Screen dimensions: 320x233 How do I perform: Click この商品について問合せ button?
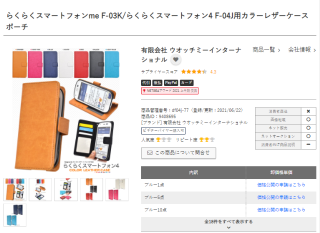click(x=178, y=152)
